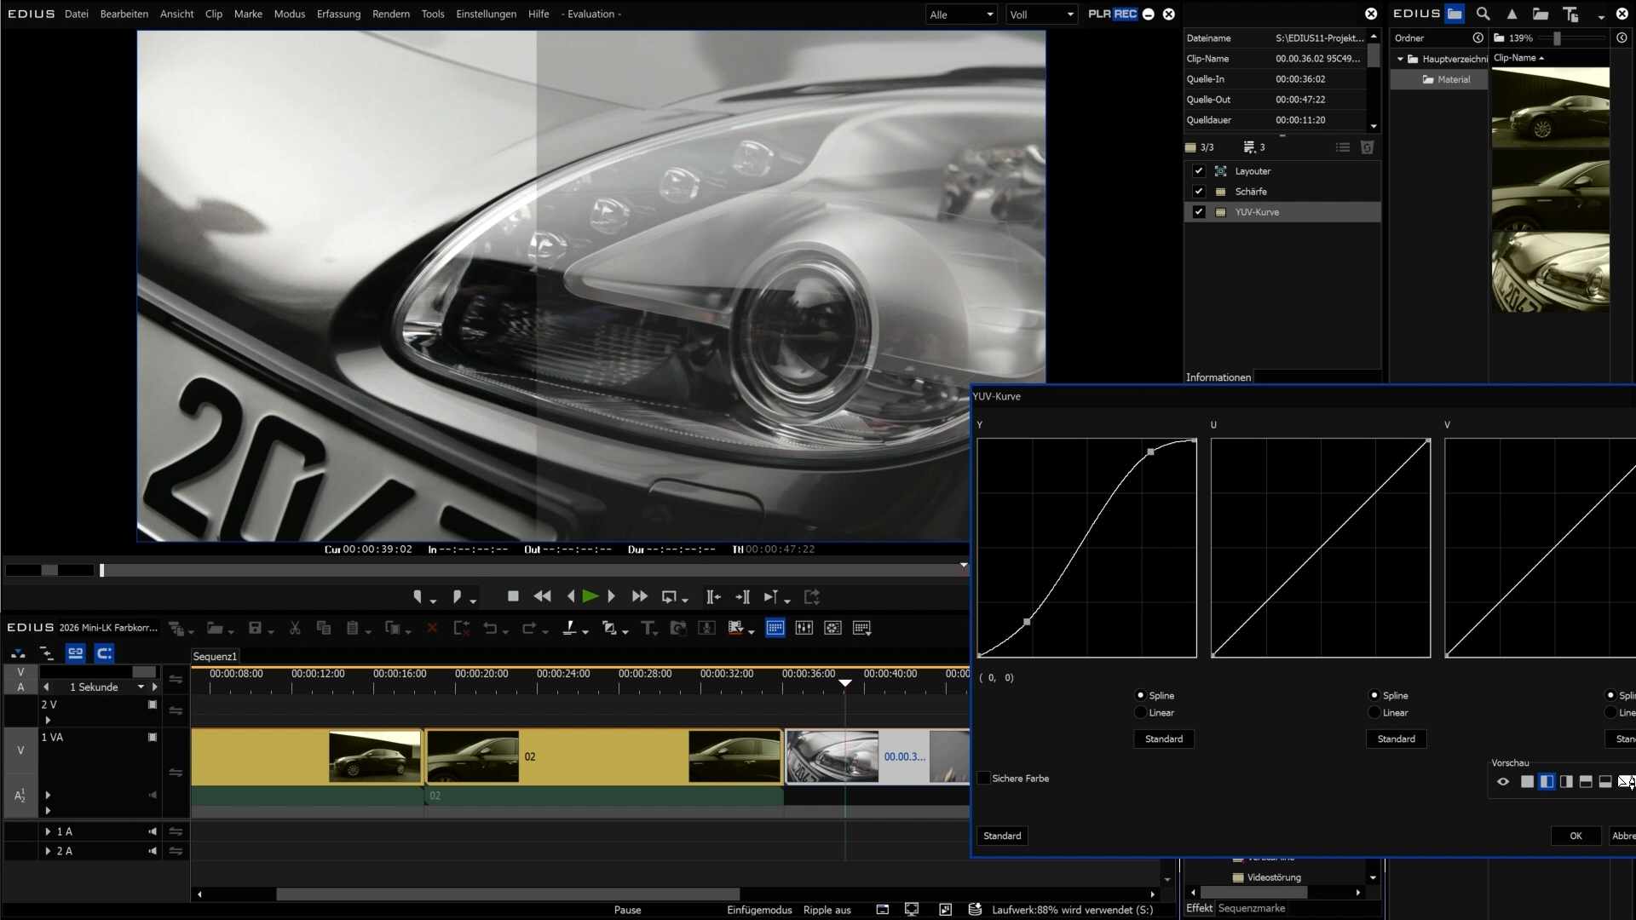This screenshot has width=1636, height=920.
Task: Click OK in the YUV-Kurve dialog
Action: tap(1576, 836)
